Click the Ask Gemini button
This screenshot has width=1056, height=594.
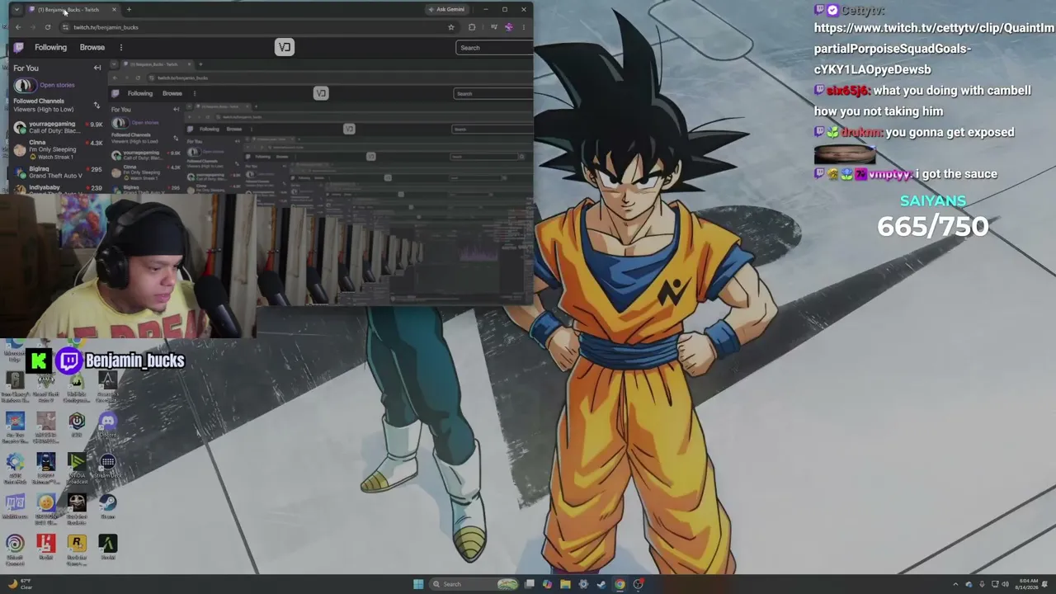(446, 9)
